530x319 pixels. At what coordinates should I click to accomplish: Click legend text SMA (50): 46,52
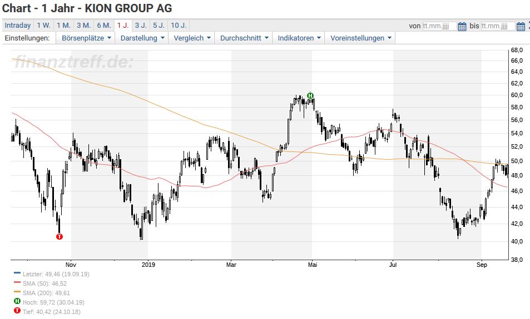(44, 283)
